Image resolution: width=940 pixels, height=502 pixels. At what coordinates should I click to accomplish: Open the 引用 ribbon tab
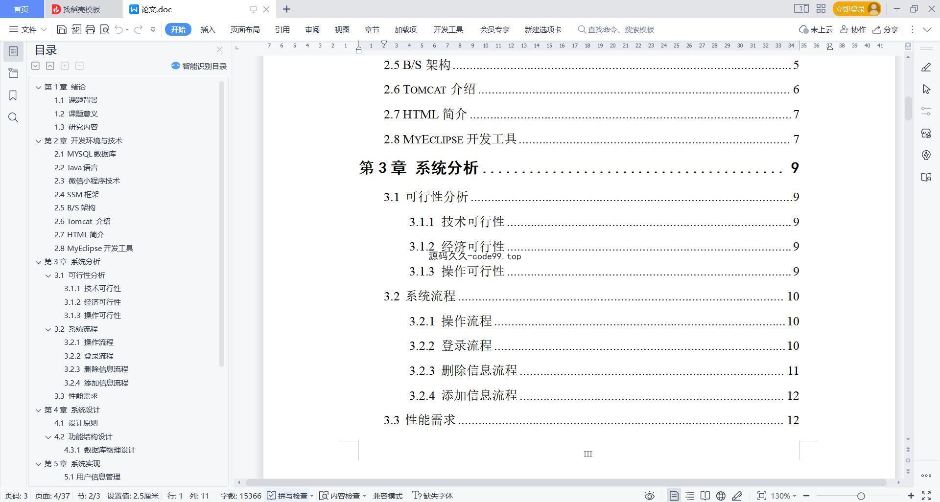pos(282,29)
